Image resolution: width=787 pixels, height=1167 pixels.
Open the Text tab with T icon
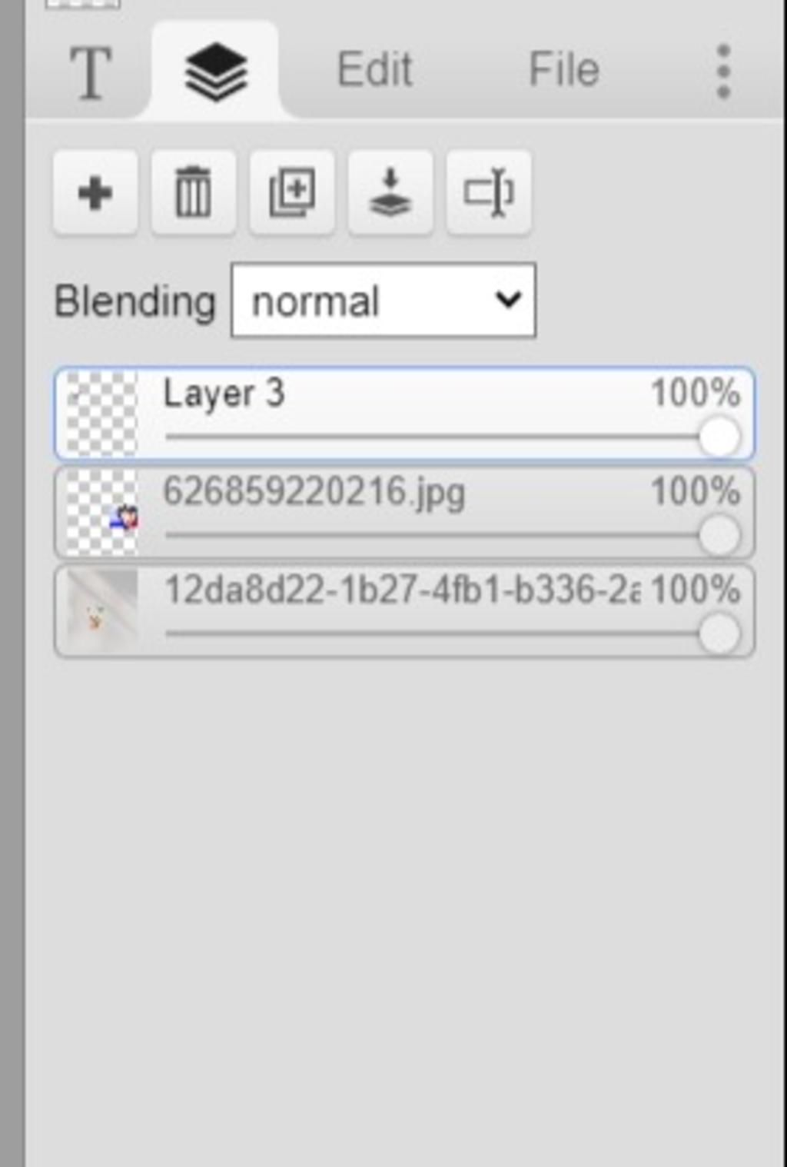[91, 71]
